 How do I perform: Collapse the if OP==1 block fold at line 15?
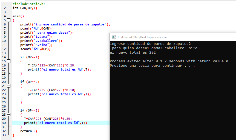9,61
